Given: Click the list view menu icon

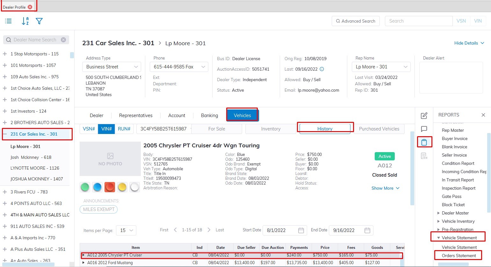Looking at the screenshot, I should [x=9, y=21].
